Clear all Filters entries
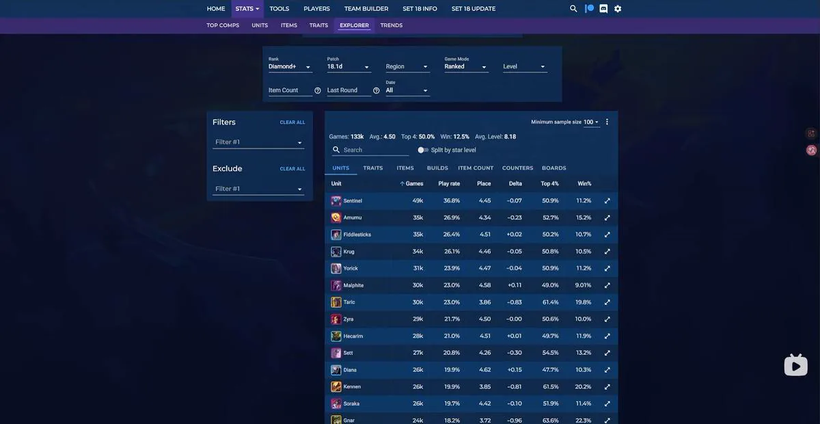This screenshot has width=820, height=424. (x=292, y=122)
